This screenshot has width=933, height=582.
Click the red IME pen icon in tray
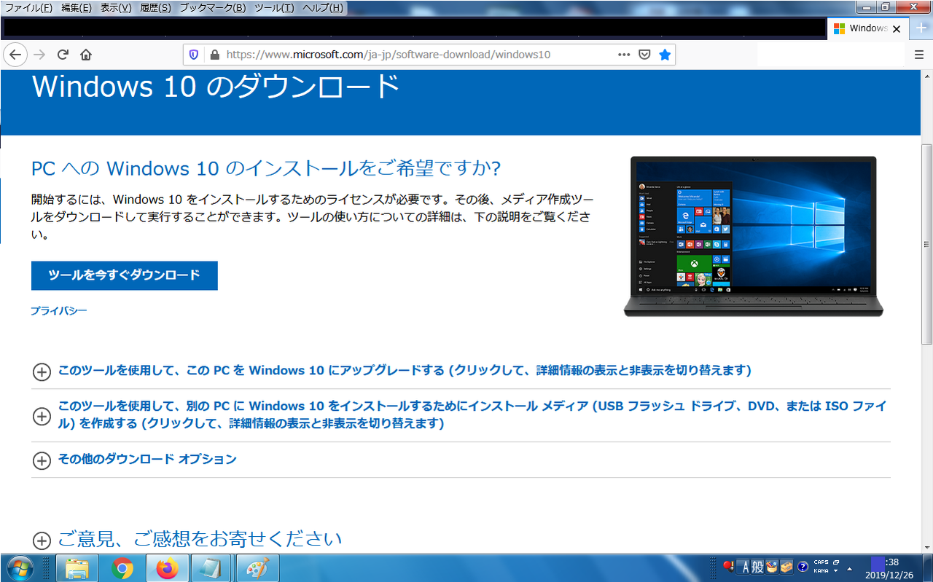[x=729, y=567]
